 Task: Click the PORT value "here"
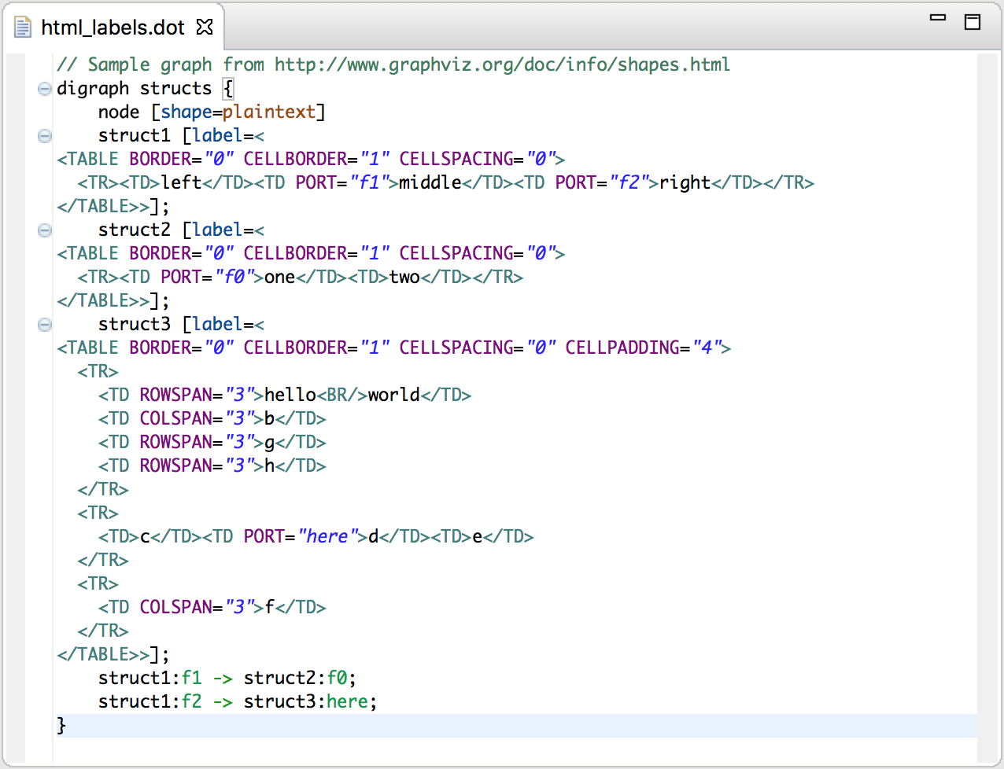pyautogui.click(x=328, y=536)
